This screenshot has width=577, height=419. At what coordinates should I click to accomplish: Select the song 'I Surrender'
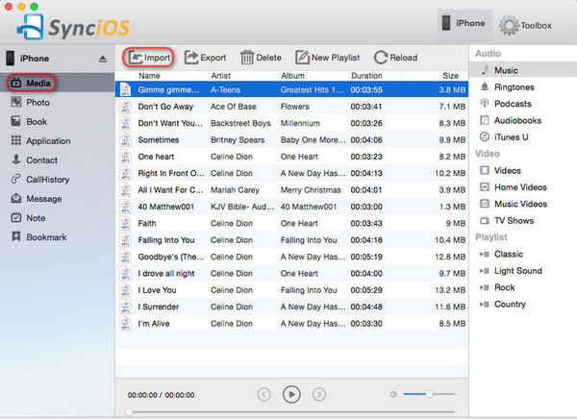291,307
